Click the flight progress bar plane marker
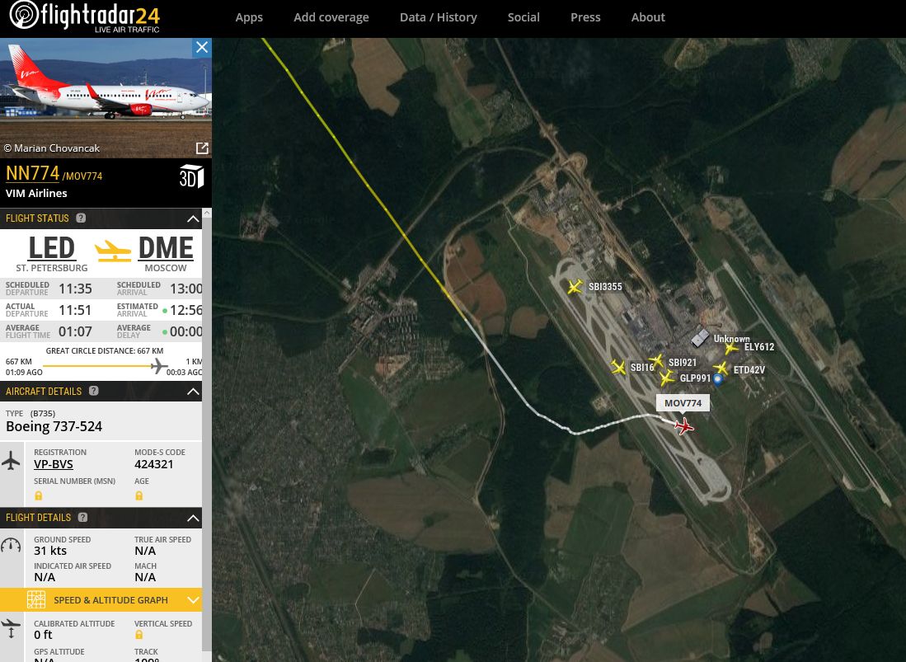Screen dimensions: 906x662 159,366
